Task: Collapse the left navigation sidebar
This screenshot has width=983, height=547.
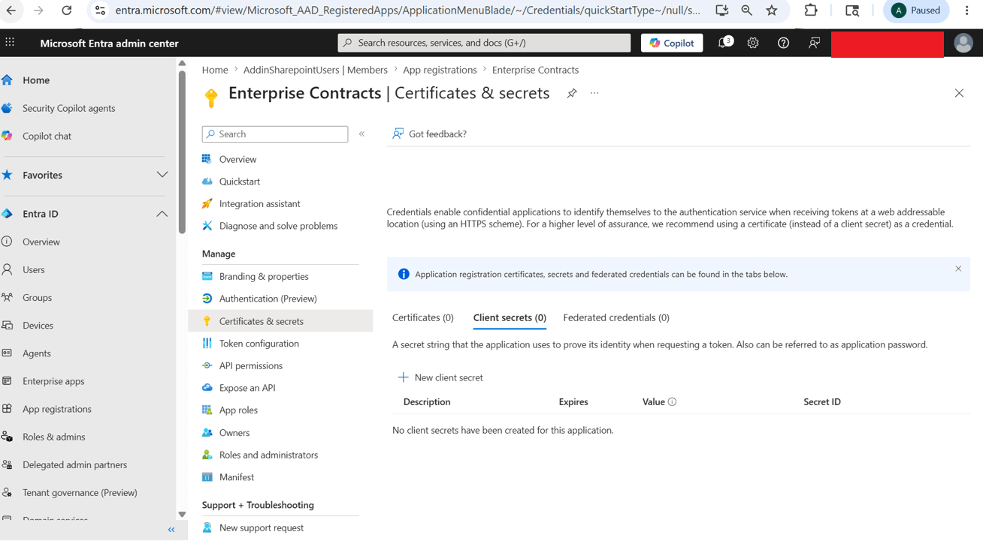Action: pyautogui.click(x=171, y=530)
